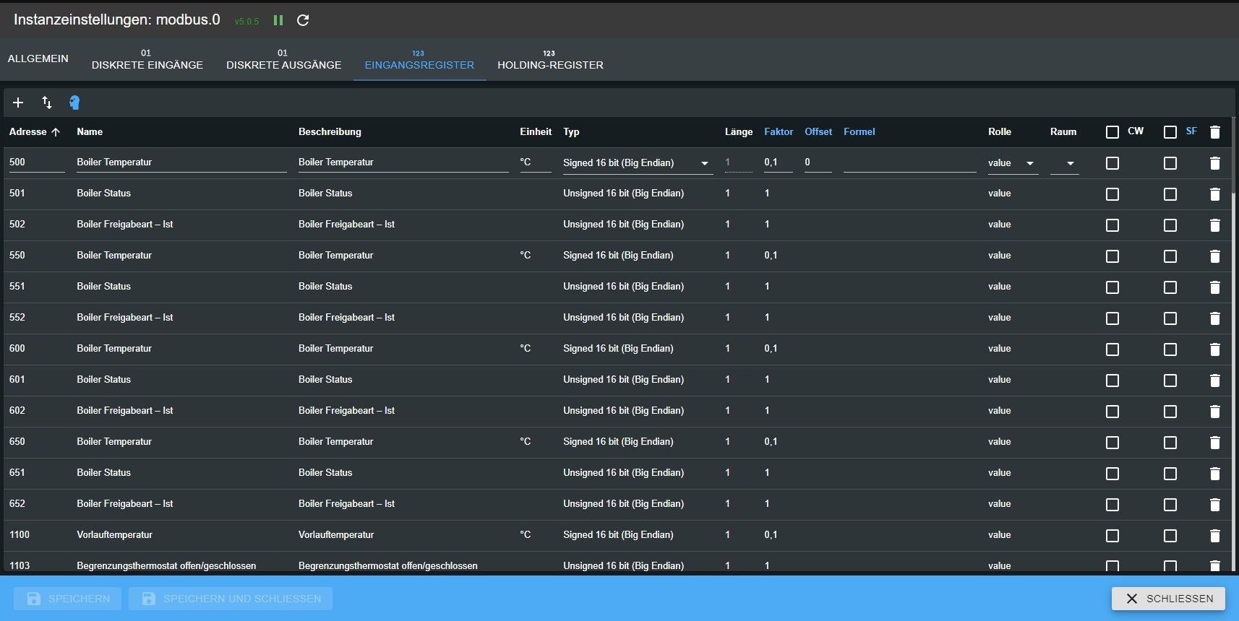1239x621 pixels.
Task: Delete register 551 row
Action: point(1215,287)
